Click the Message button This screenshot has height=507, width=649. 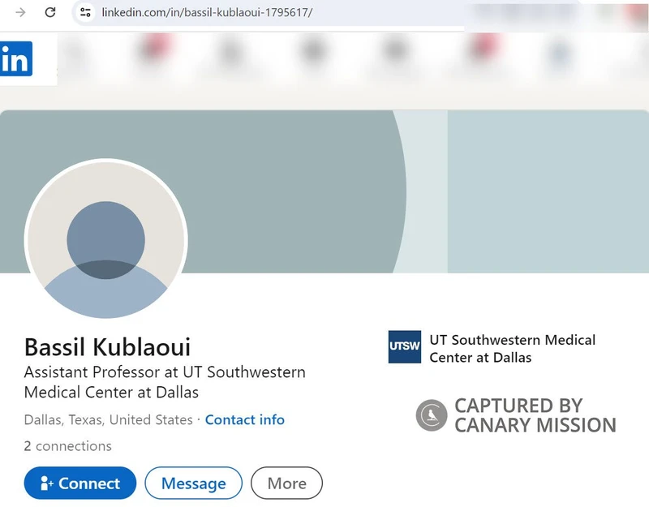tap(193, 483)
